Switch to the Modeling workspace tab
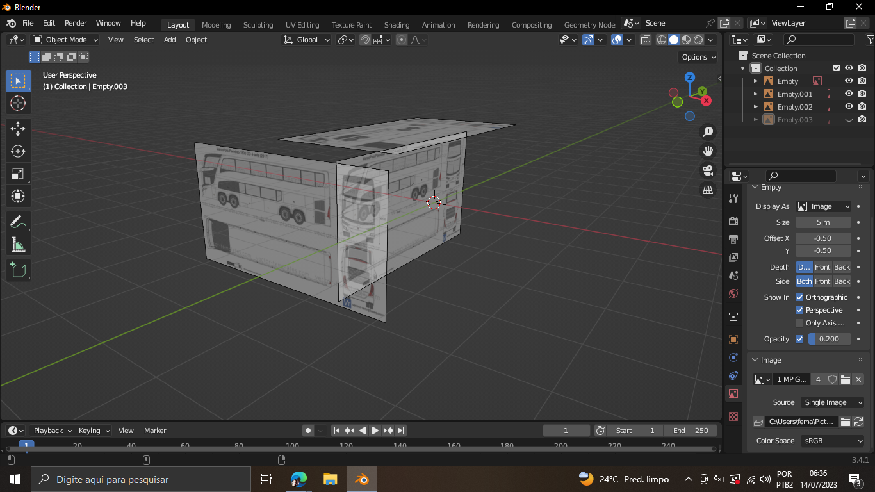The height and width of the screenshot is (492, 875). click(x=216, y=25)
